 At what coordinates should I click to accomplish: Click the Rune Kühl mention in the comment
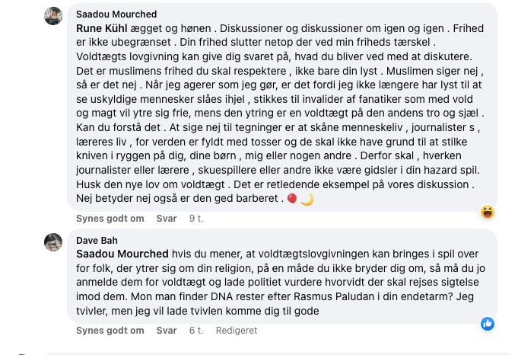[x=102, y=28]
